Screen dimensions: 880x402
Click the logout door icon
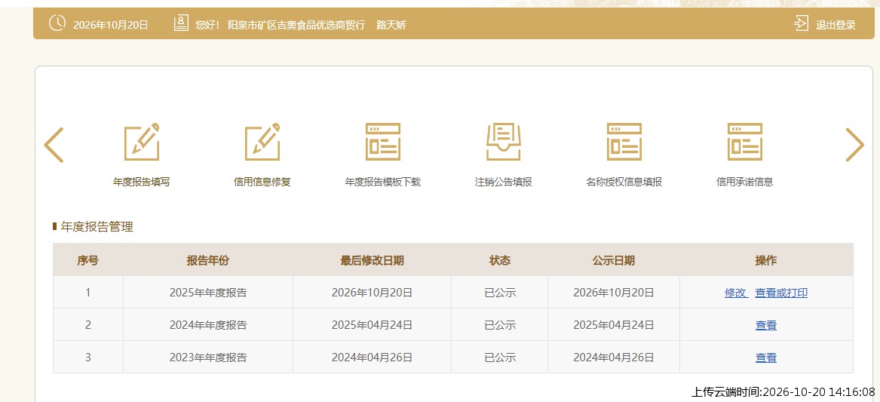802,23
